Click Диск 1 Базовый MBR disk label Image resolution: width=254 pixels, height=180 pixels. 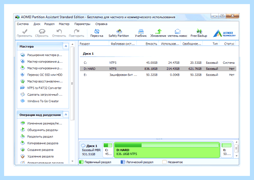pos(91,150)
